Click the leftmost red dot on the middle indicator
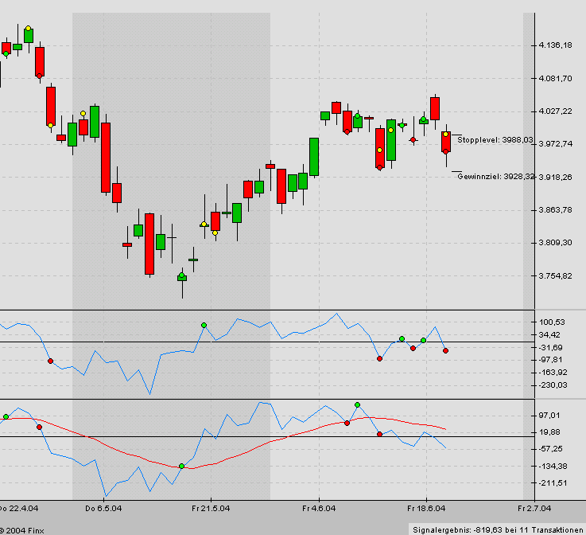586x535 pixels. pyautogui.click(x=50, y=361)
